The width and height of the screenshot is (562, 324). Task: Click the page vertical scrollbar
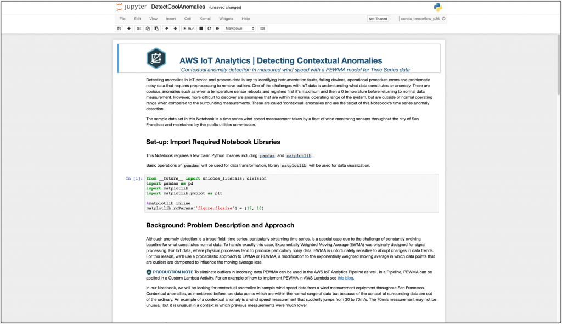pyautogui.click(x=558, y=65)
